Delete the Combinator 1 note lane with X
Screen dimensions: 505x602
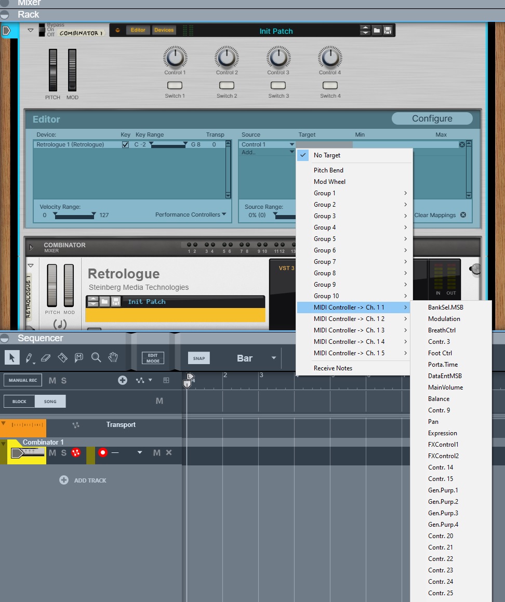click(x=168, y=452)
